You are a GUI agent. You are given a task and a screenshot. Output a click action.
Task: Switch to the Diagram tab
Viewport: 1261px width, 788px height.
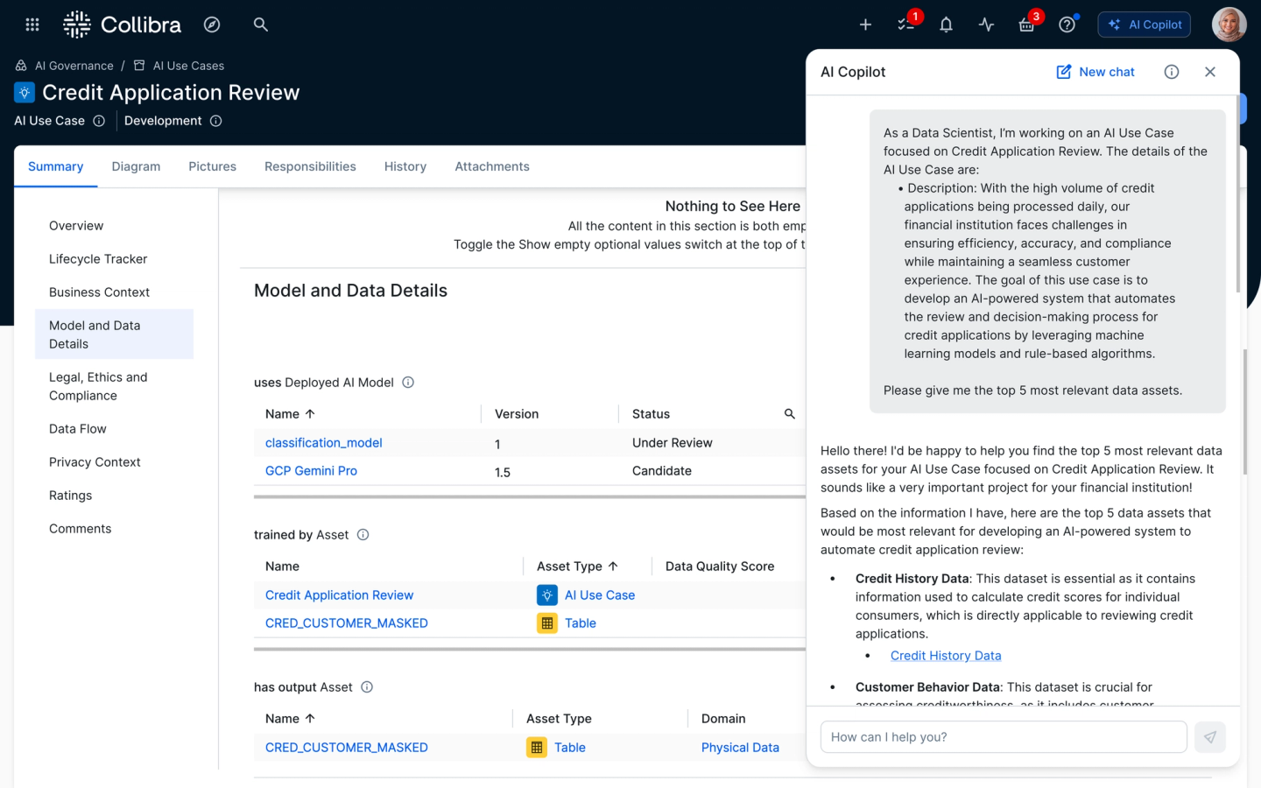[136, 166]
